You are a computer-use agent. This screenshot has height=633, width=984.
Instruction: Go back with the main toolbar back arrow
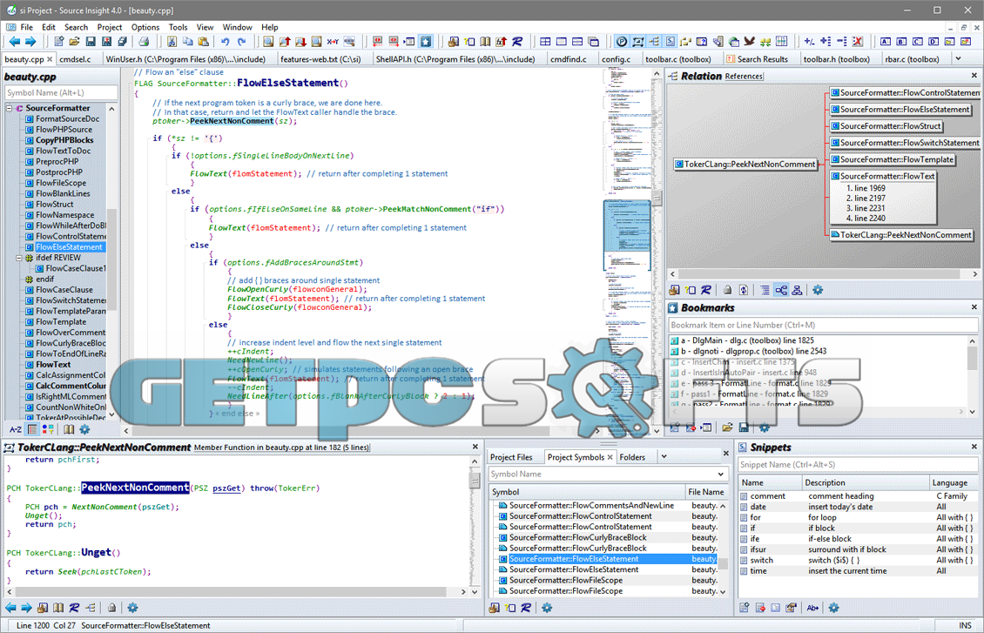(14, 42)
